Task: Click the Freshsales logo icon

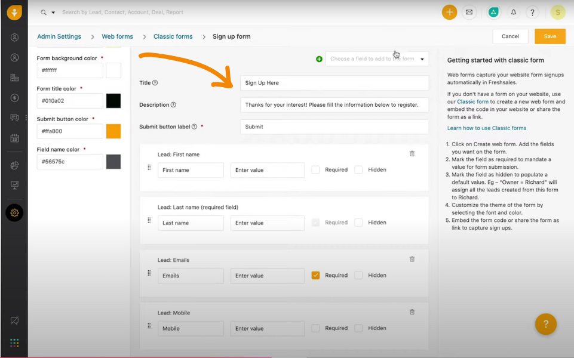Action: 14,12
